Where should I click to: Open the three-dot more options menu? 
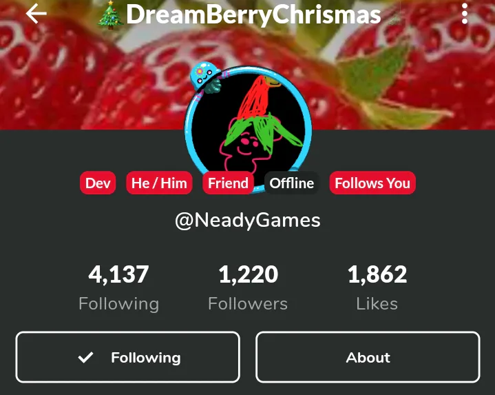coord(465,14)
